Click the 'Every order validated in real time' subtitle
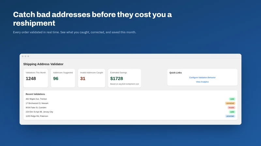Screen dimensions: 261x146 click(75, 32)
